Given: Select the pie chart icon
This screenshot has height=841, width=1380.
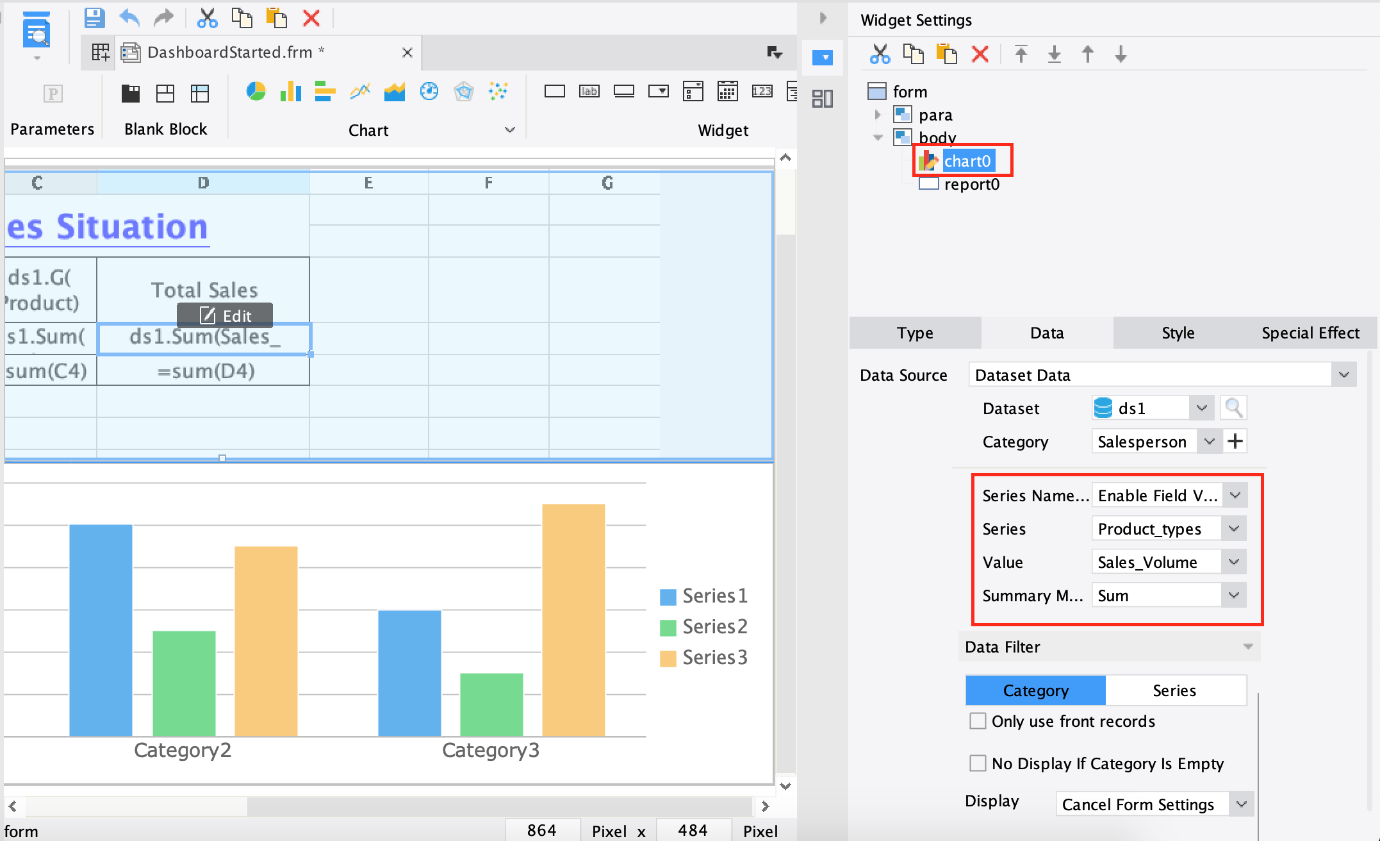Looking at the screenshot, I should tap(256, 92).
